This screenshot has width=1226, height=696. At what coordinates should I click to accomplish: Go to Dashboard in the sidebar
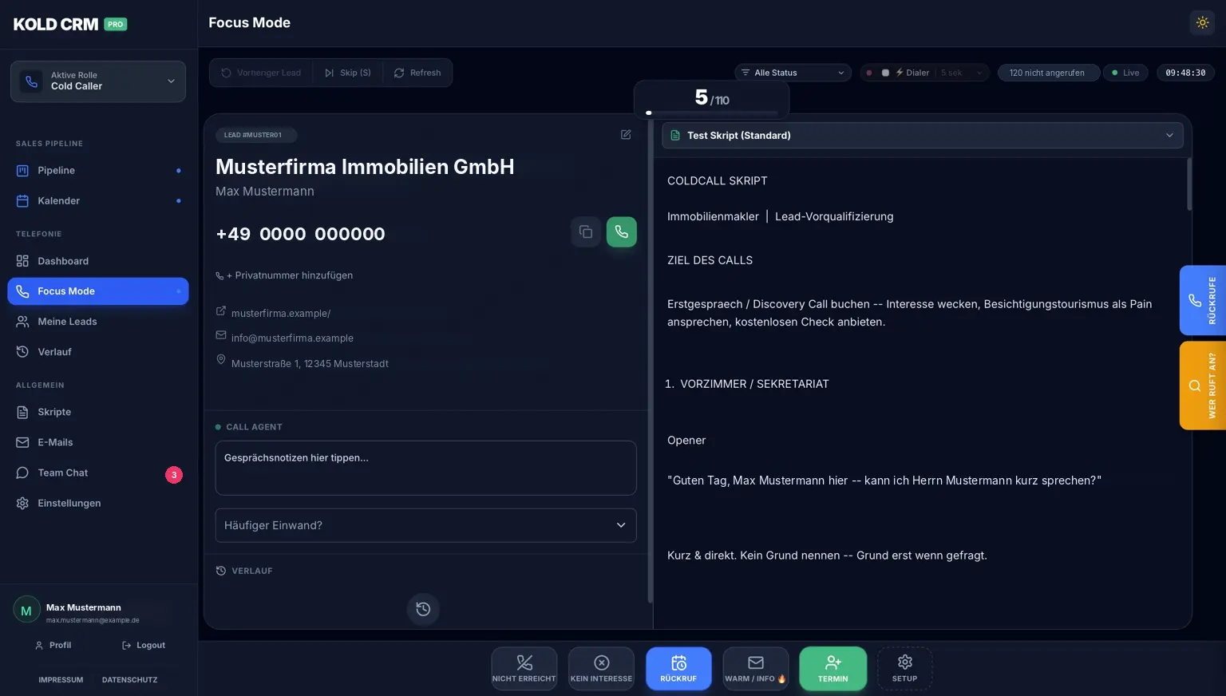click(98, 261)
